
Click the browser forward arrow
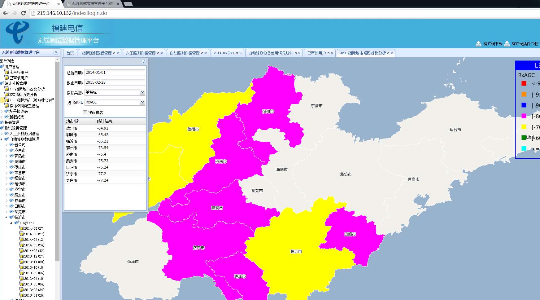tap(14, 13)
